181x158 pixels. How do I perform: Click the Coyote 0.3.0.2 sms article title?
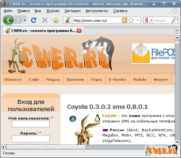107,107
